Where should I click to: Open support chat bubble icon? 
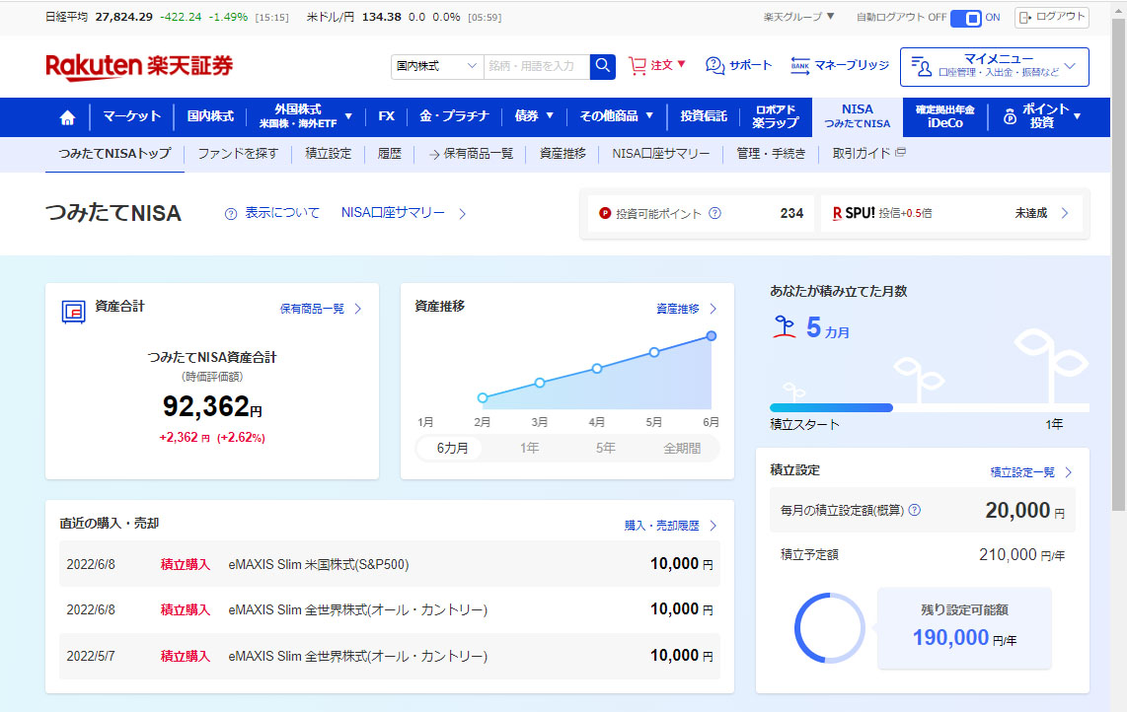[715, 65]
